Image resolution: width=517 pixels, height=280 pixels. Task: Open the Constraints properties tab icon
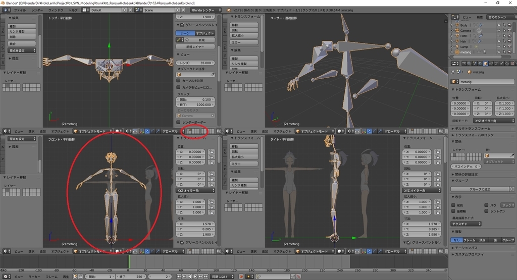[491, 63]
